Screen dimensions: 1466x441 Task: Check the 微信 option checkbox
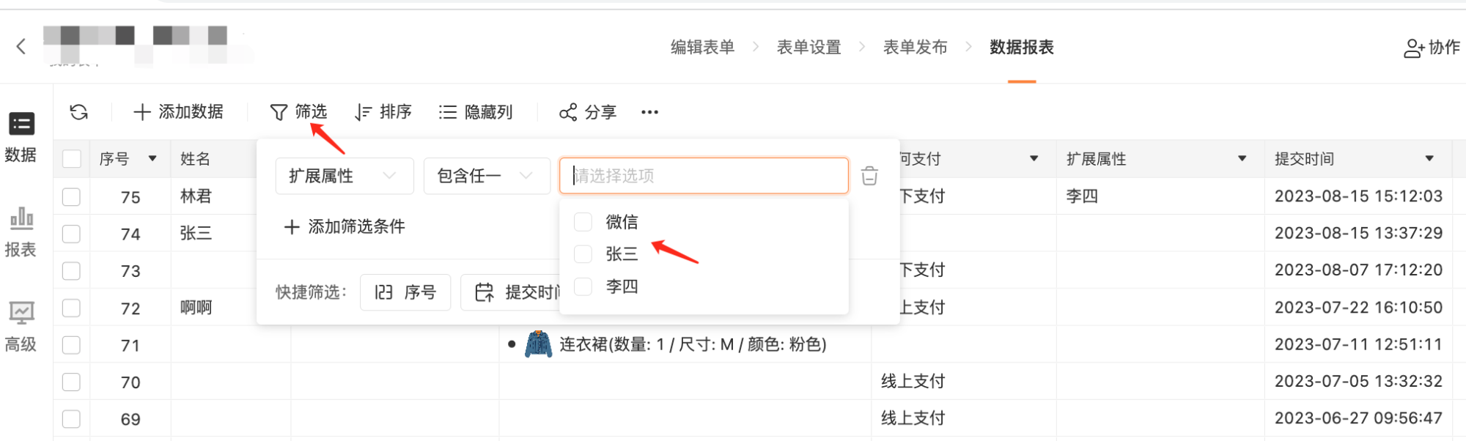(583, 222)
